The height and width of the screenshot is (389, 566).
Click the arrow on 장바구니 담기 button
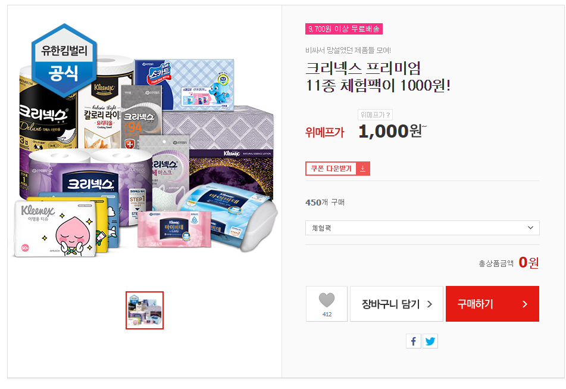pos(430,304)
